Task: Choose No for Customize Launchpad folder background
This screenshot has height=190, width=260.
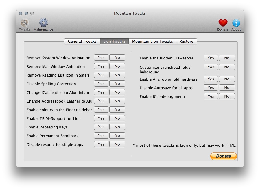Action: (227, 67)
